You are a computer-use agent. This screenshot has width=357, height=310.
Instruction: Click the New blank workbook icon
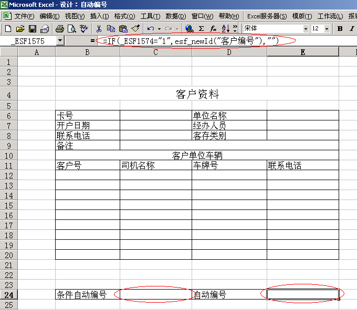click(8, 29)
